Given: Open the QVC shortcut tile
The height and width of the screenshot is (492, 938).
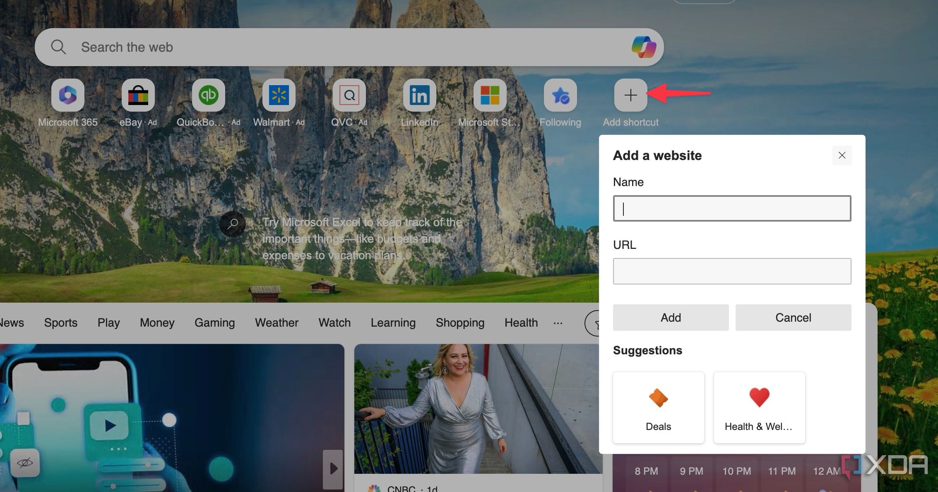Looking at the screenshot, I should pyautogui.click(x=349, y=95).
